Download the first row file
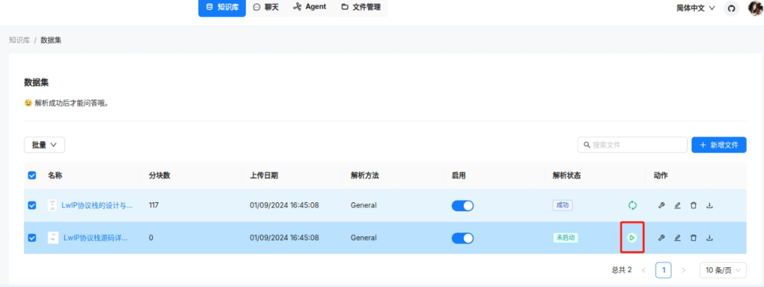This screenshot has height=287, width=764. (x=710, y=206)
